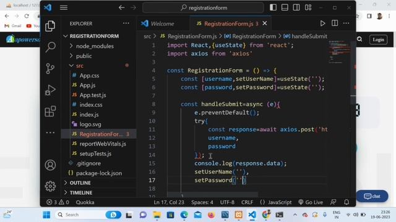Customize layout options
The height and width of the screenshot is (222, 396).
(x=308, y=7)
